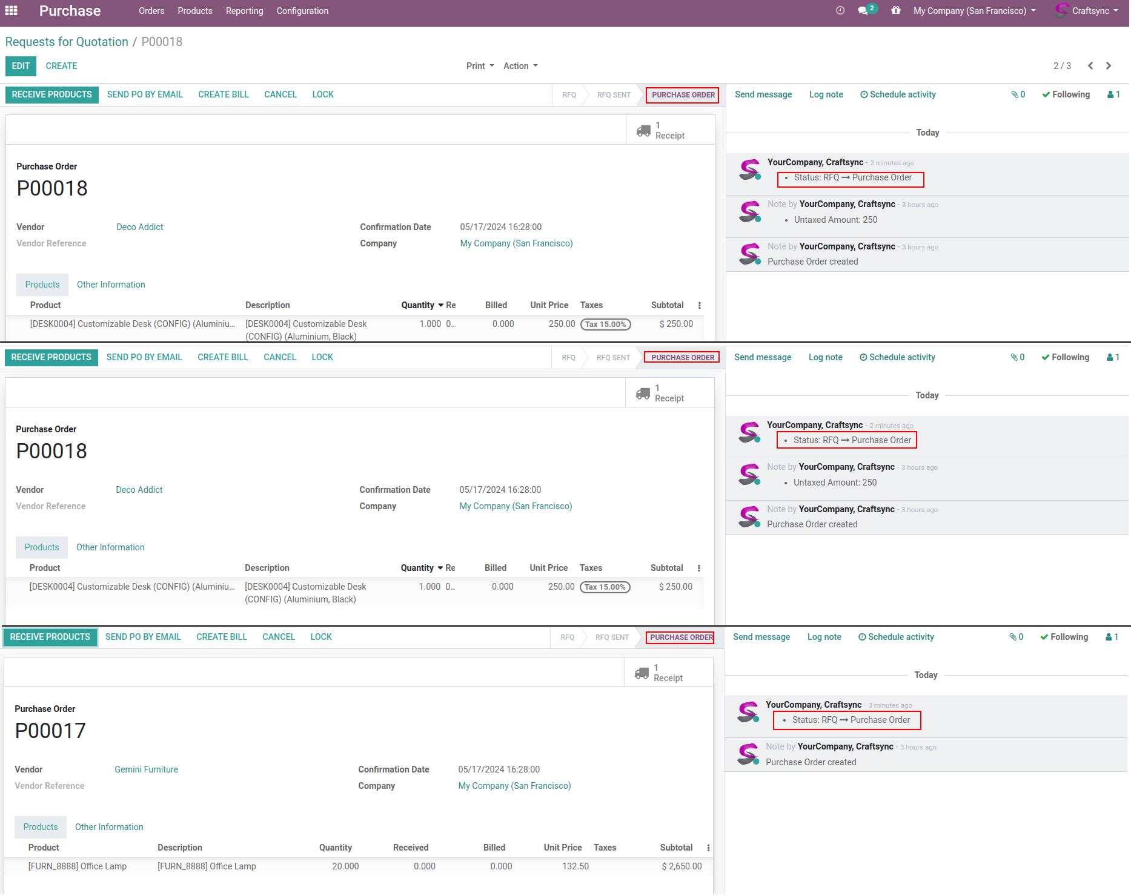The width and height of the screenshot is (1131, 896).
Task: Click the clock activities icon in navbar
Action: (840, 11)
